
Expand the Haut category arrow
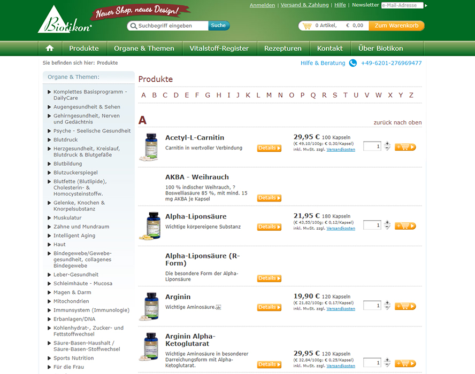coord(49,245)
